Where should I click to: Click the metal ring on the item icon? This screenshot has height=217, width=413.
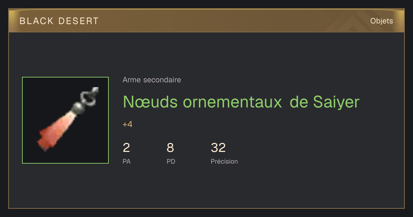point(90,96)
